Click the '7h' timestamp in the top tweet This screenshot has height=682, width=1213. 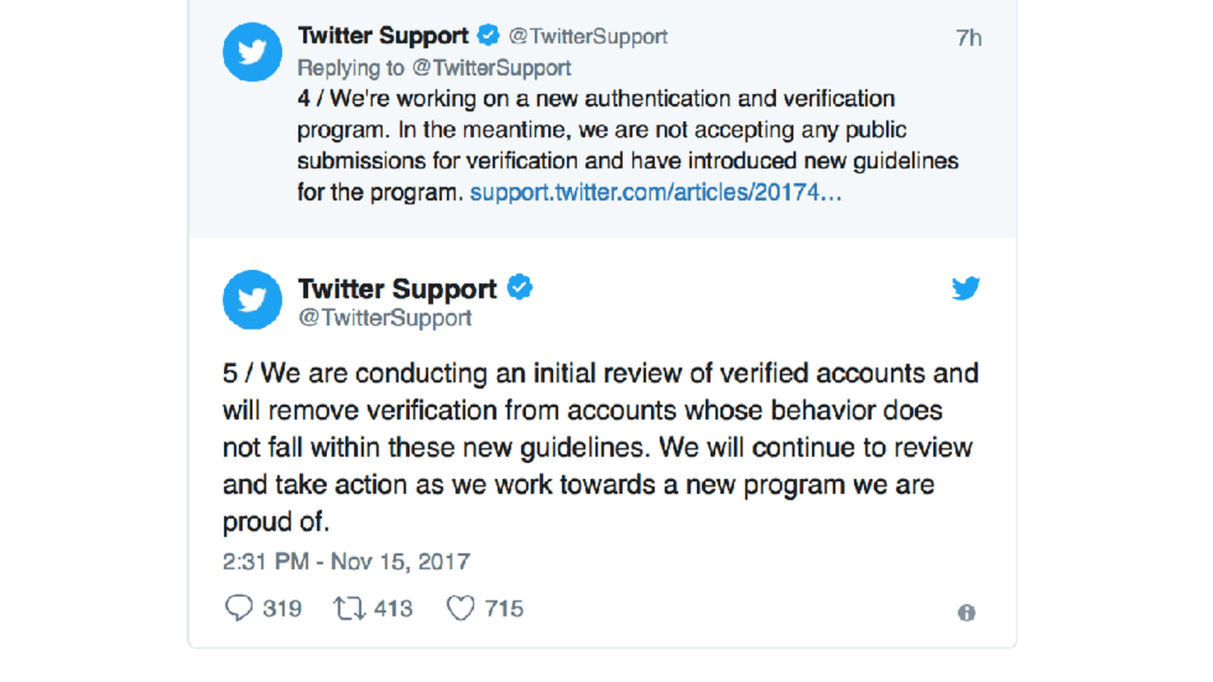[x=968, y=38]
